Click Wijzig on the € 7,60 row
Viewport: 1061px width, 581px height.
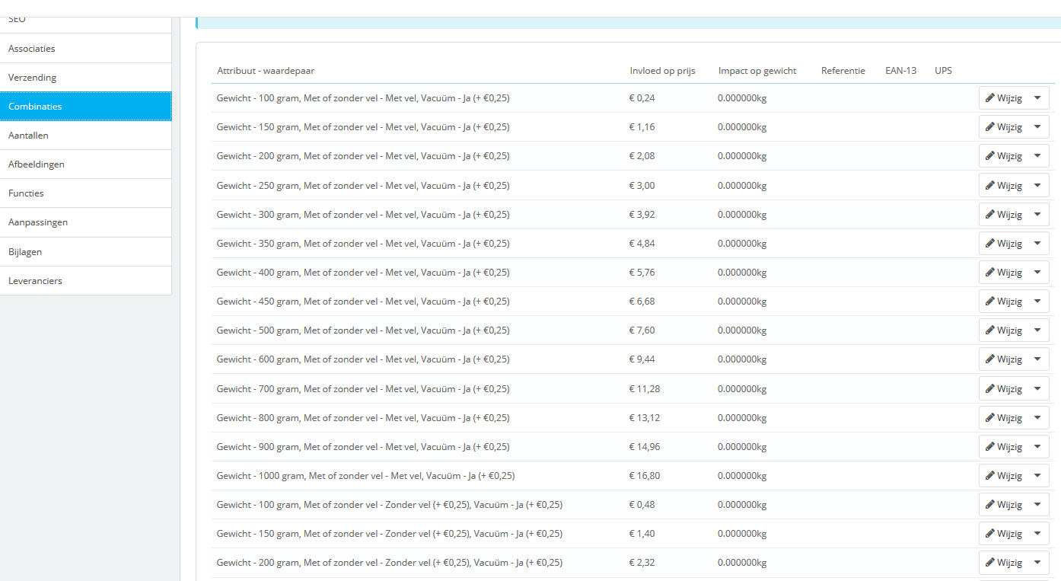[x=1003, y=330]
